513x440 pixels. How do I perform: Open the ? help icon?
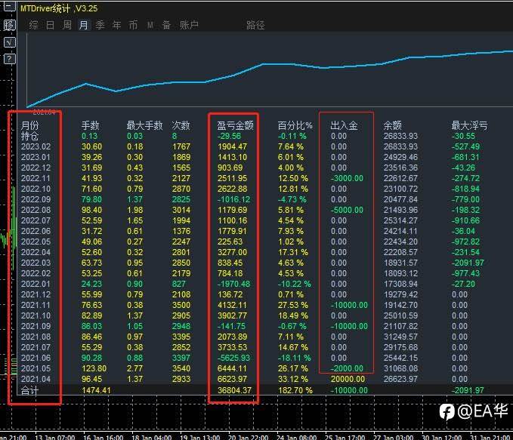9,59
